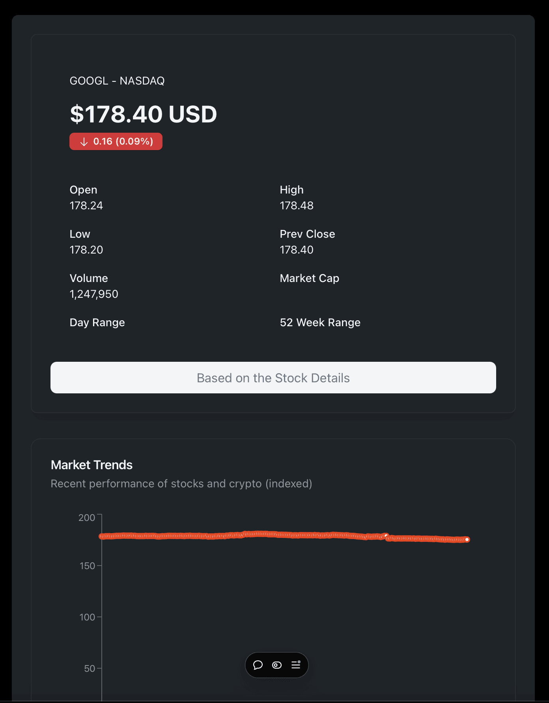Click the Prev Close value 178.40

297,250
